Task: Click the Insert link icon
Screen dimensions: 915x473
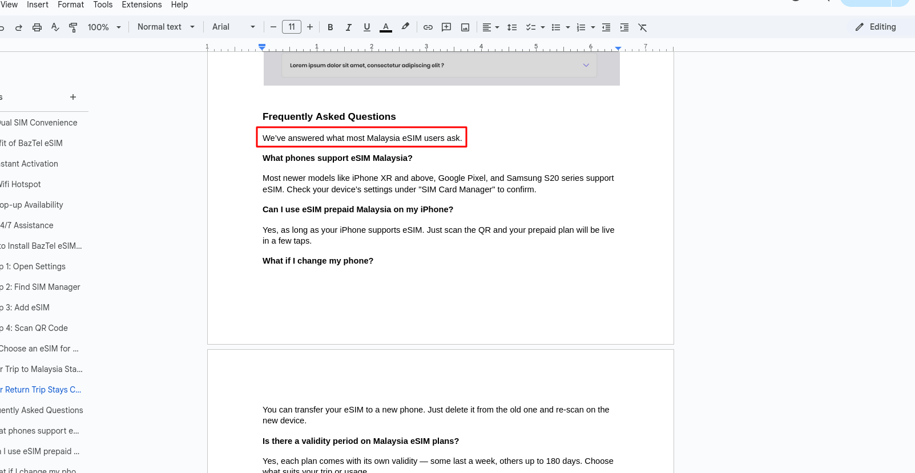Action: click(x=428, y=27)
